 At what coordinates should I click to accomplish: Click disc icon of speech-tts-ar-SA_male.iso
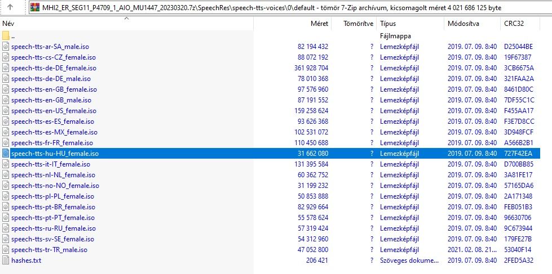(x=6, y=47)
